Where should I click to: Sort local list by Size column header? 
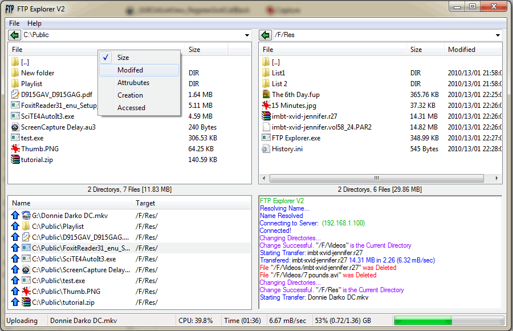tap(206, 50)
